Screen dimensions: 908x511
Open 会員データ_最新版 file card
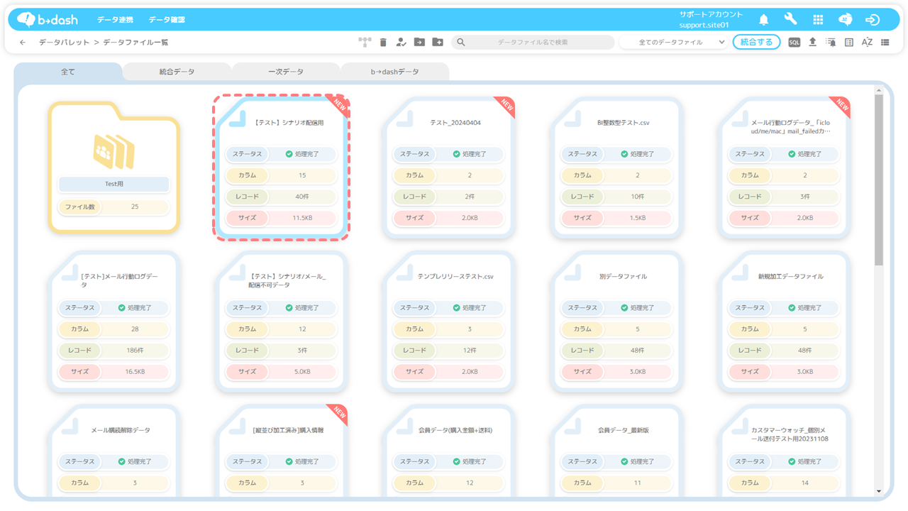616,451
